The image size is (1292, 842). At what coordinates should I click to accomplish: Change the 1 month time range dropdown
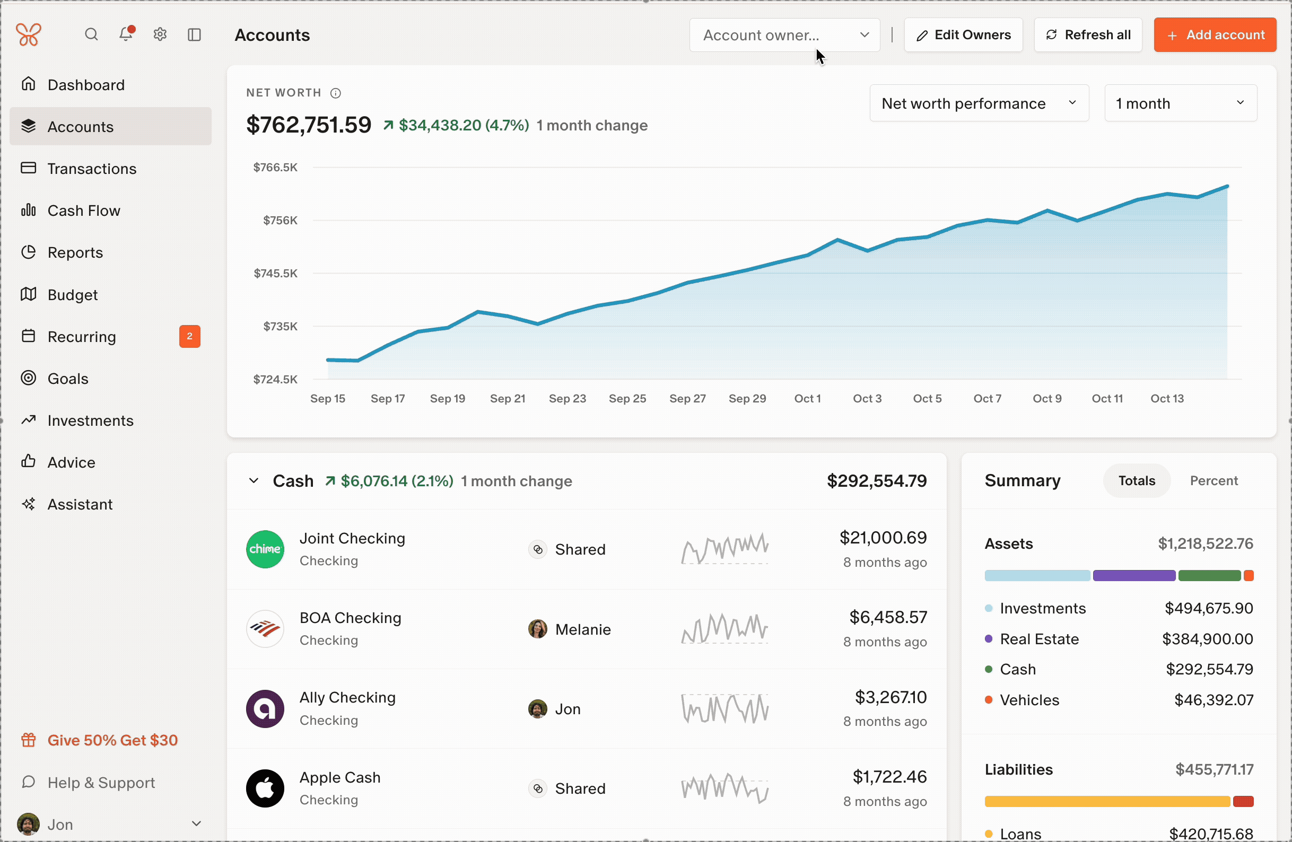click(x=1180, y=103)
